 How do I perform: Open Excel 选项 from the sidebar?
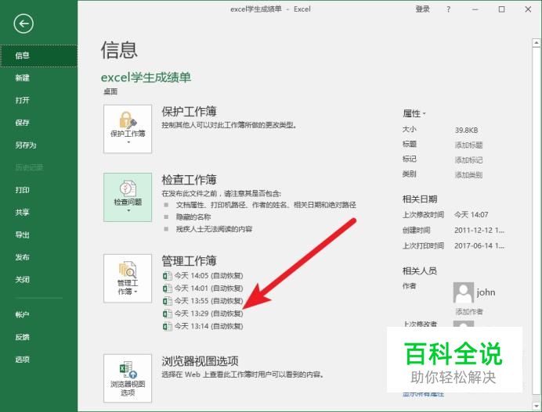38,360
